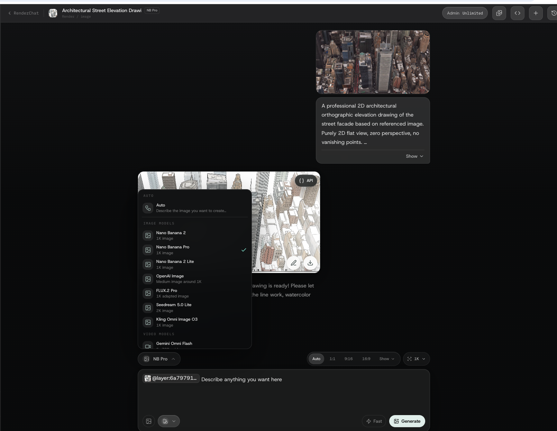Pick the Kling Omni Image O3 model

point(195,322)
